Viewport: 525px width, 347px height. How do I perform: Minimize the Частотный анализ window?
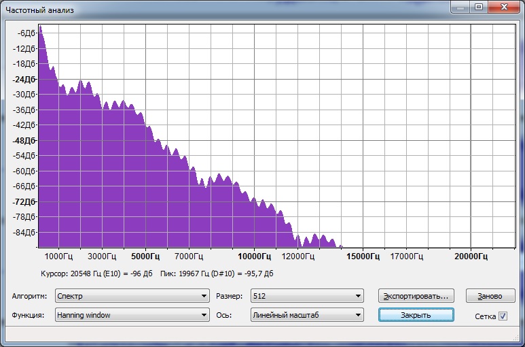click(x=460, y=7)
